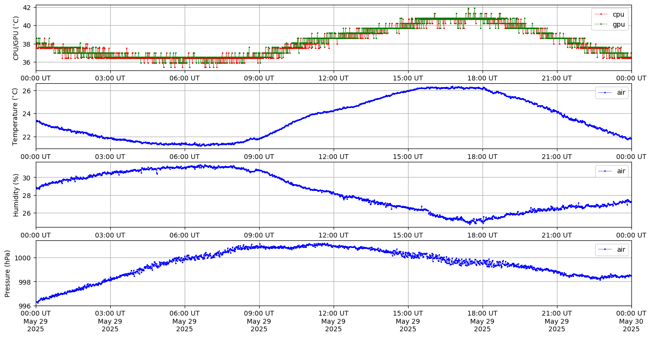The width and height of the screenshot is (651, 337).
Task: Click the '18:00 UT May 29 2025' time label
Action: (x=483, y=321)
